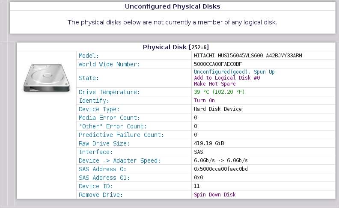Click the 'Media Error Count:' label
339x208 pixels.
pos(109,118)
